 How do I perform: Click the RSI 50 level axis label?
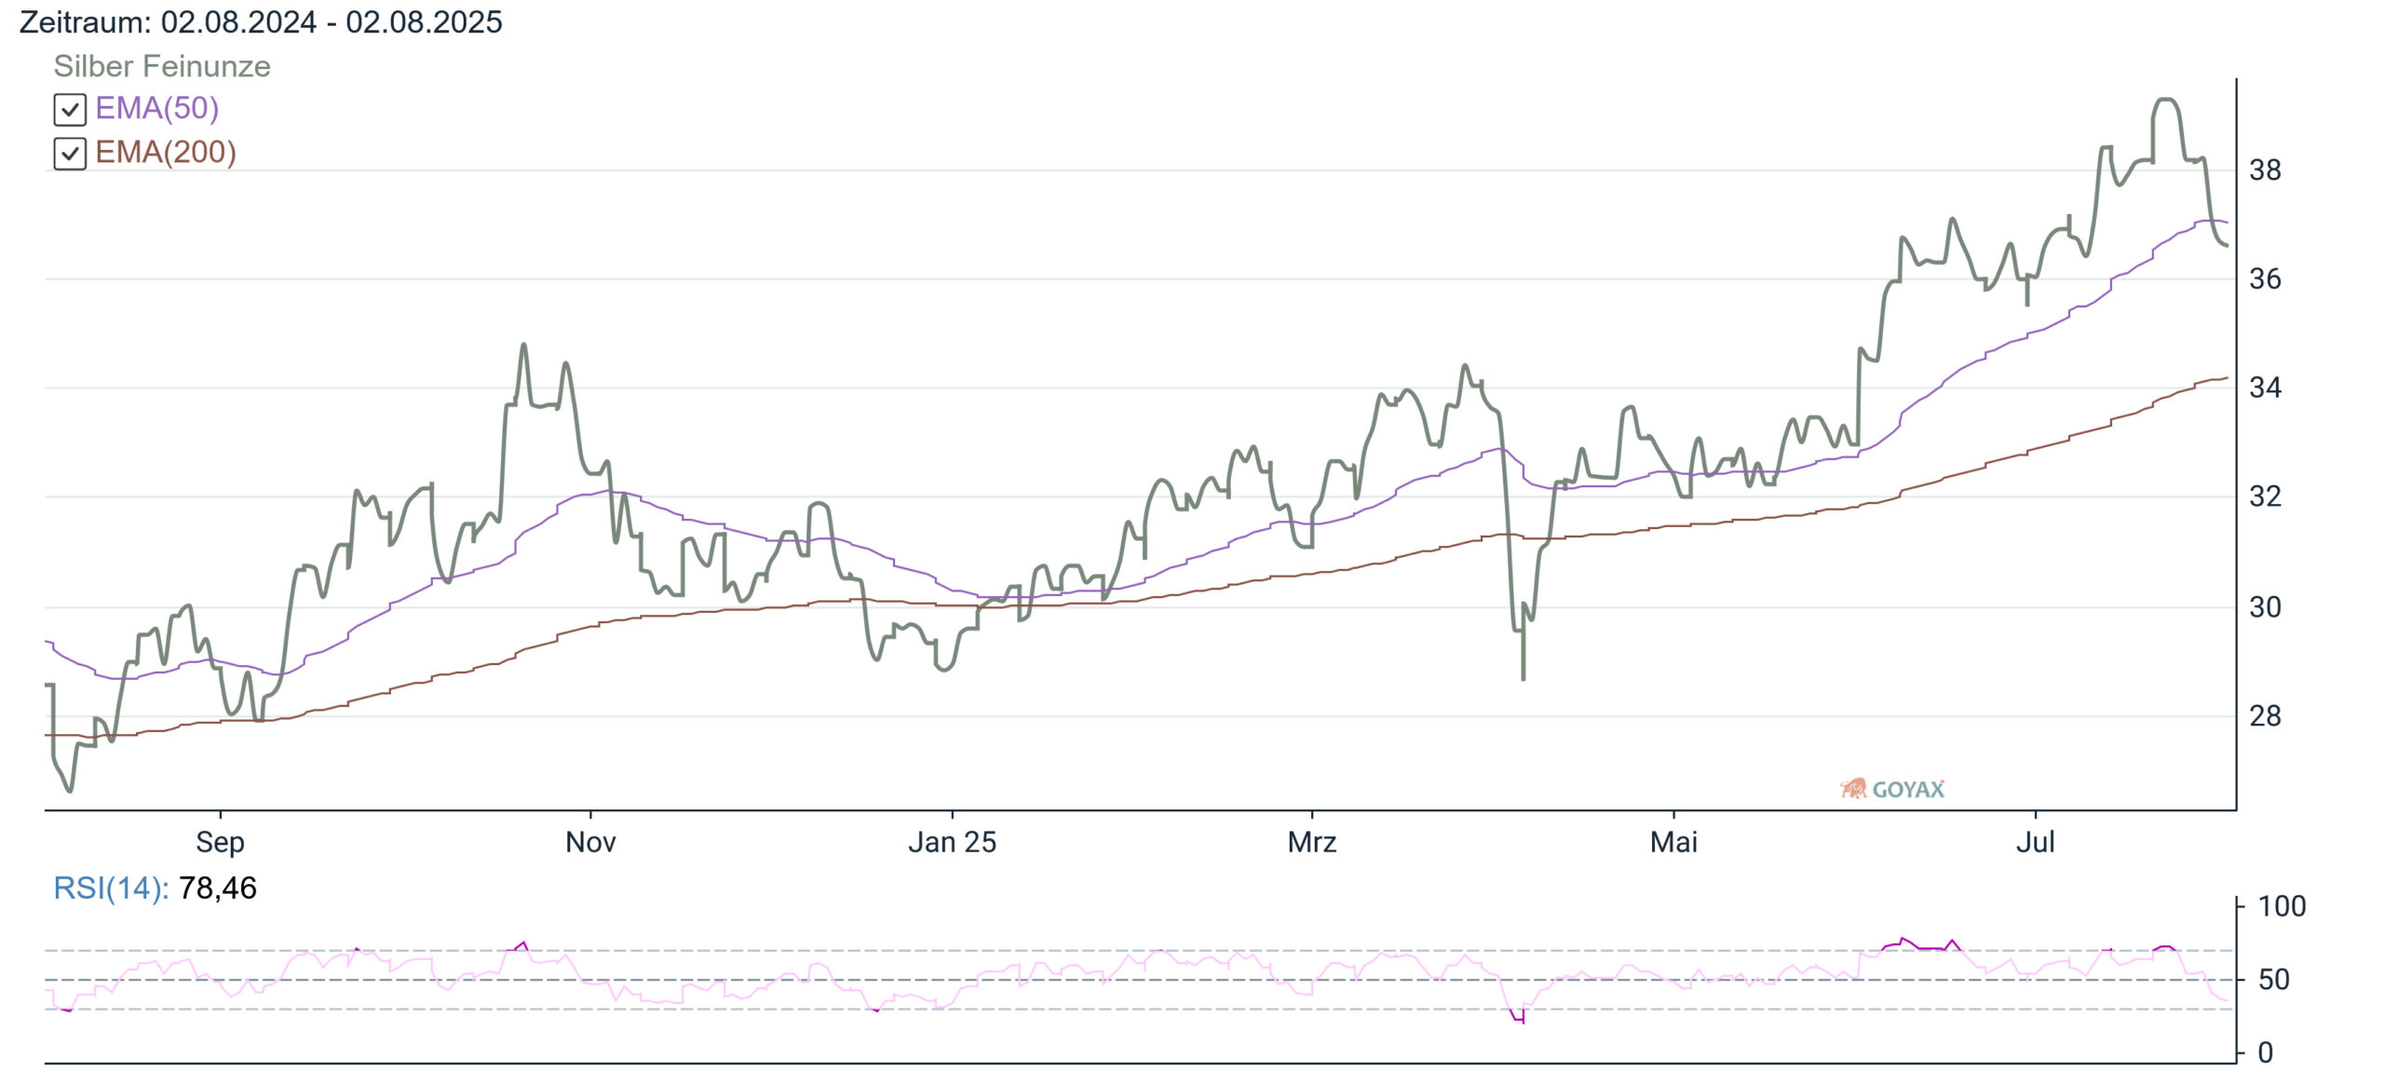point(2274,980)
